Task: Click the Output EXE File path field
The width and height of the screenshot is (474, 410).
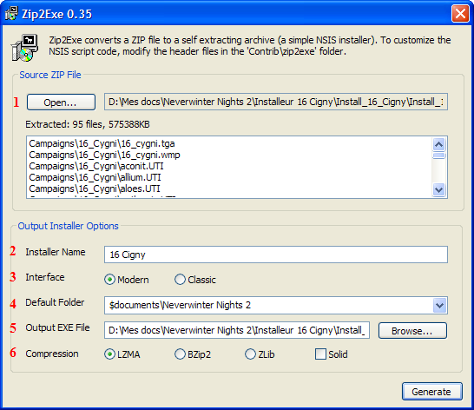Action: coord(237,330)
